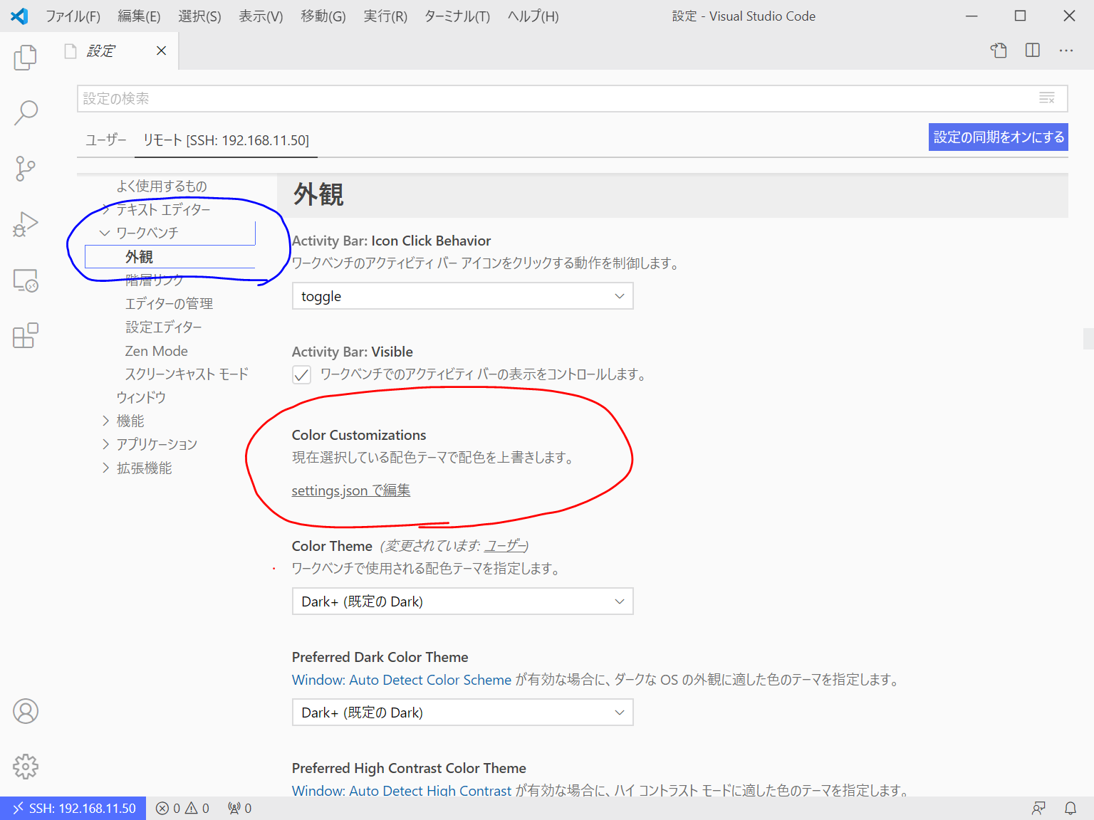Select スクリーンキャスト モード in settings tree
The height and width of the screenshot is (820, 1094).
tap(187, 374)
